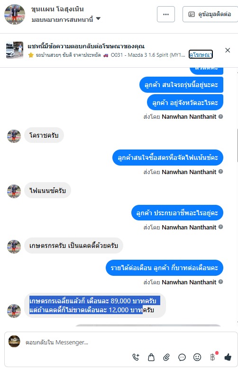
Task: Click the ดูข้อมูลติดต่อ button
Action: (210, 14)
